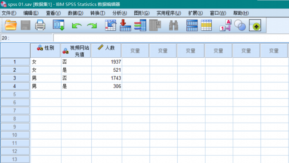Open the 分析(A) menu
The image size is (289, 163).
119,13
